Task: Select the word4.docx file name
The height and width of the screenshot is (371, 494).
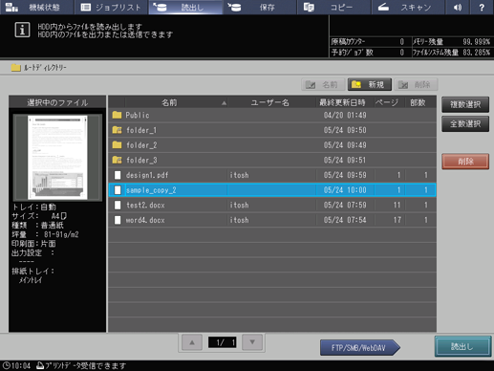Action: [145, 220]
